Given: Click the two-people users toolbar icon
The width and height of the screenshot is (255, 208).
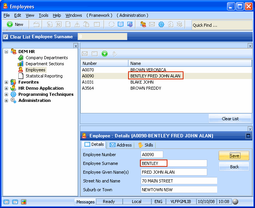Looking at the screenshot, I should click(143, 24).
